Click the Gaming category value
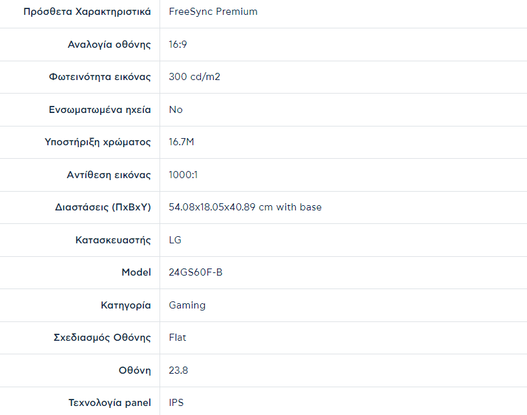 (x=187, y=305)
